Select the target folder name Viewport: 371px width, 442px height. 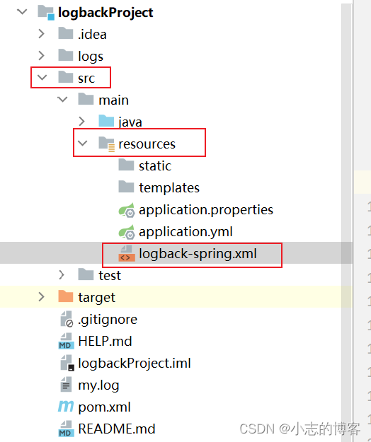pos(96,298)
